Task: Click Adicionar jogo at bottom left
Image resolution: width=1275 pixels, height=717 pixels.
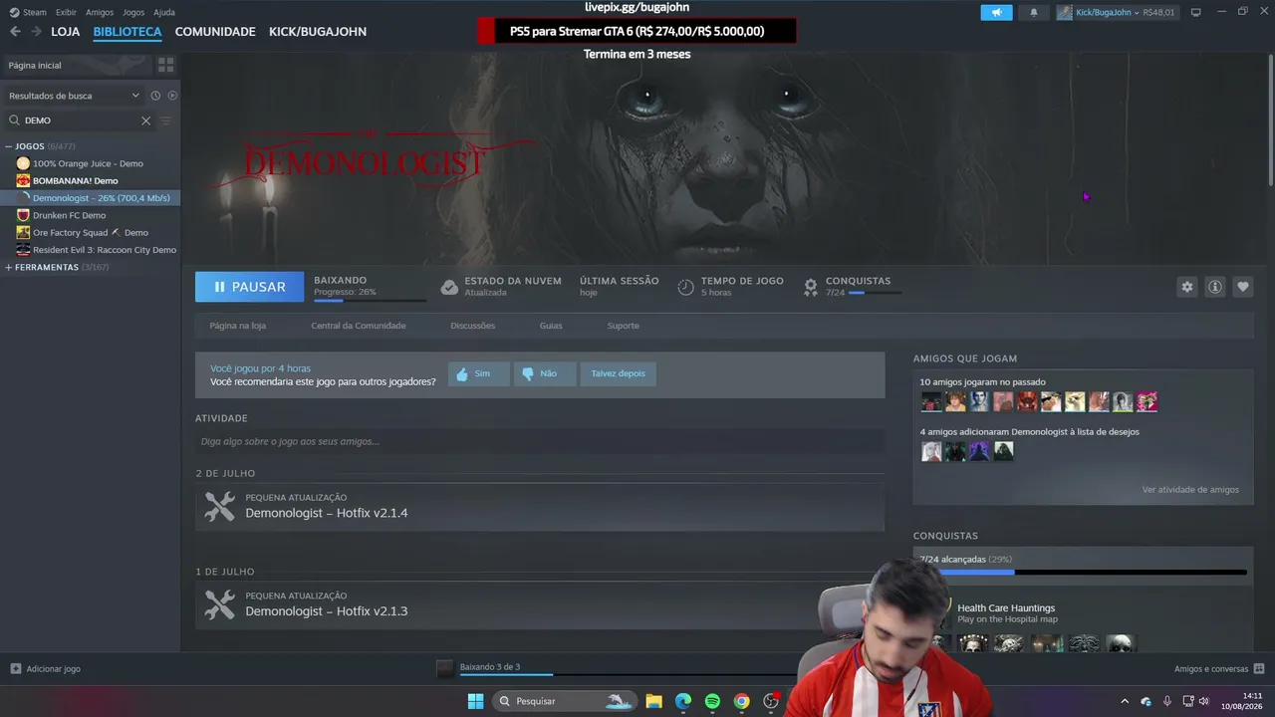Action: coord(46,669)
